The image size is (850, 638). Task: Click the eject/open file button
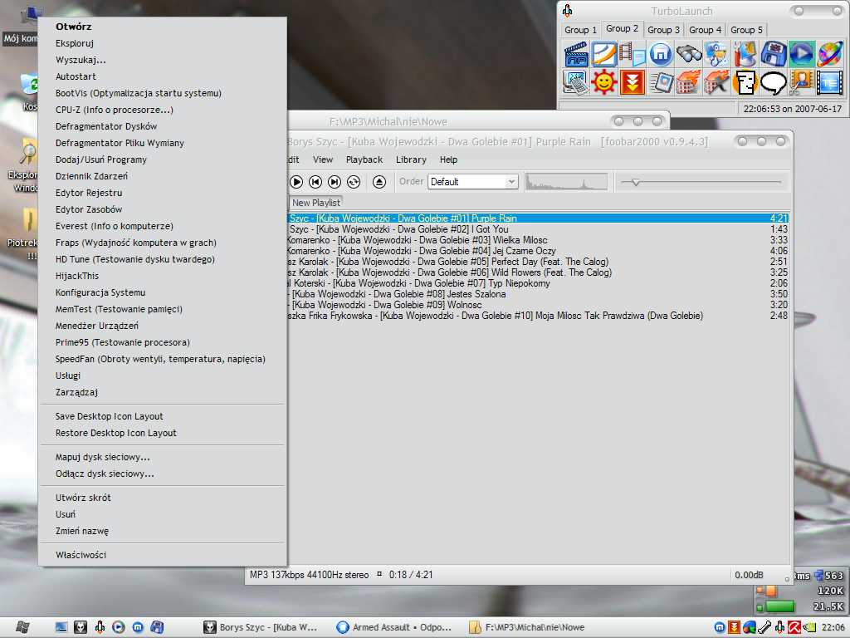379,182
